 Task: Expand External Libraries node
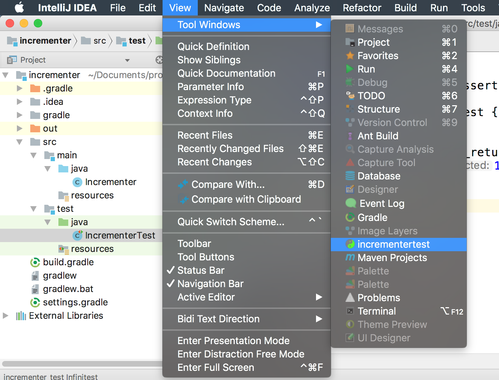tap(6, 316)
